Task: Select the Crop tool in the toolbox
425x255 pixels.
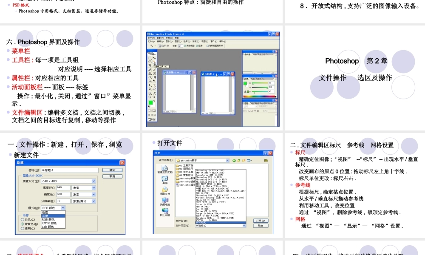Action: [150, 65]
